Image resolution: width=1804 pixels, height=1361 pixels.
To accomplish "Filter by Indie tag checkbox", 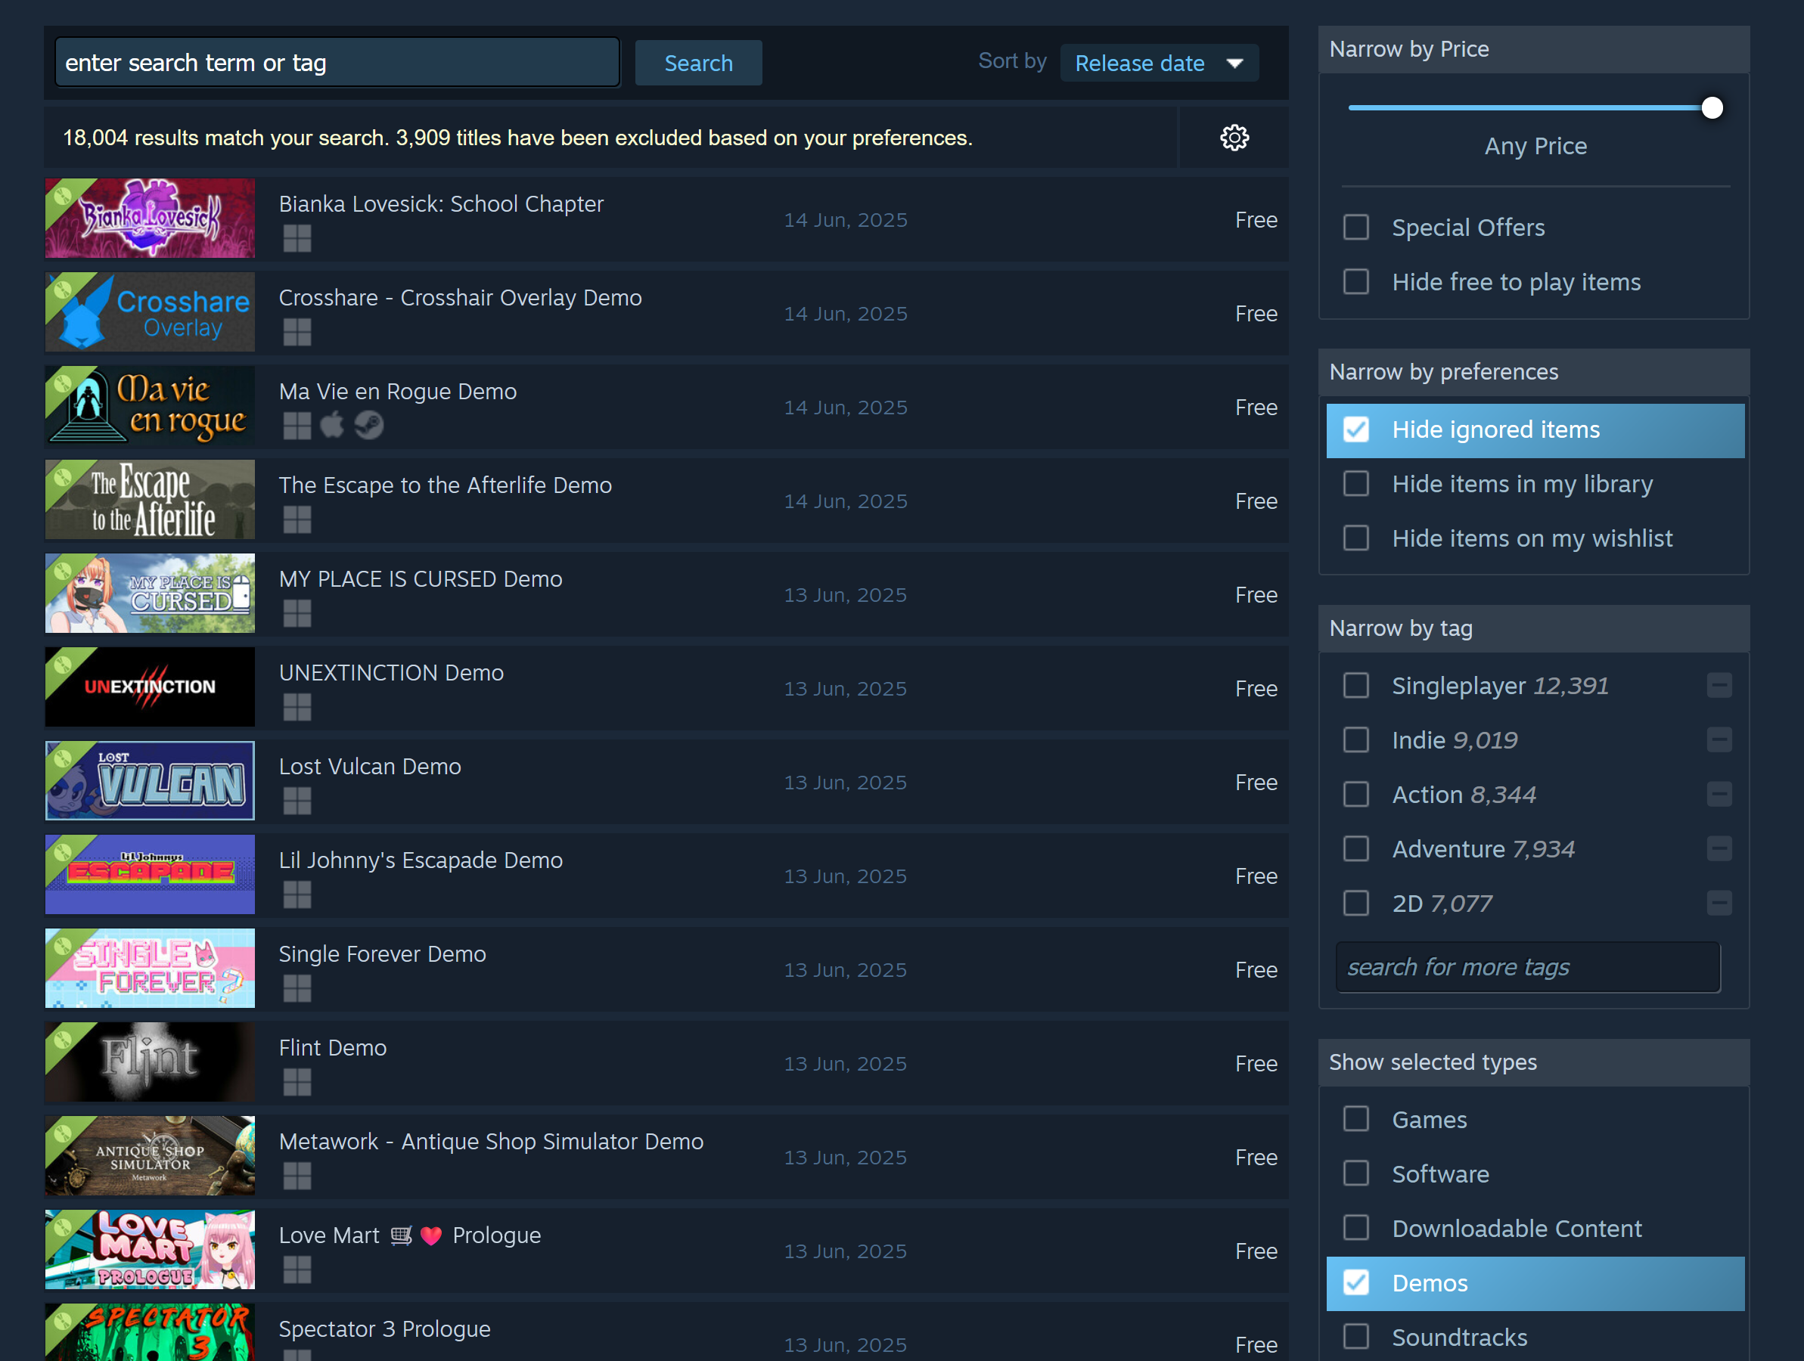I will pos(1355,740).
